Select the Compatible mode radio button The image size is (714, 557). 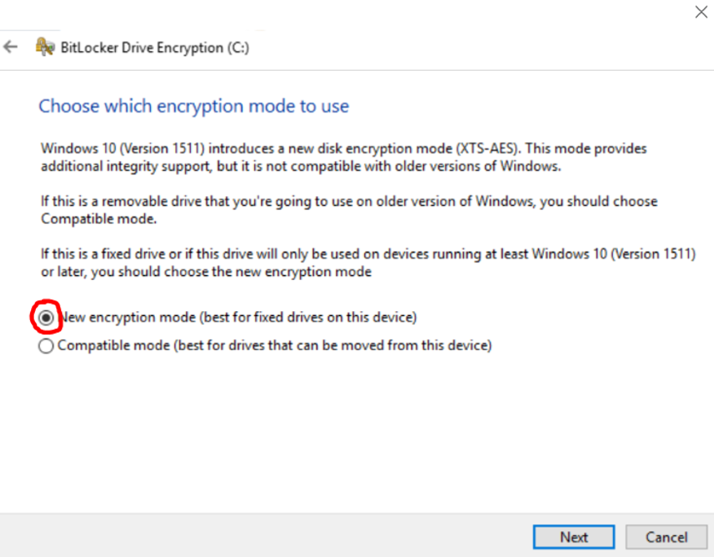(45, 344)
